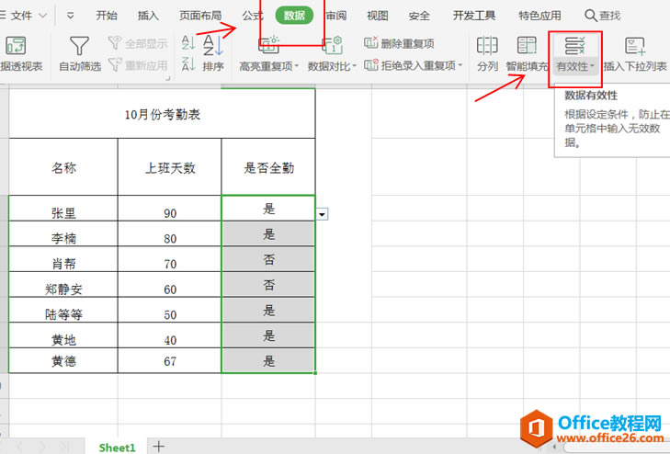Open the 安全 tab

(x=419, y=16)
